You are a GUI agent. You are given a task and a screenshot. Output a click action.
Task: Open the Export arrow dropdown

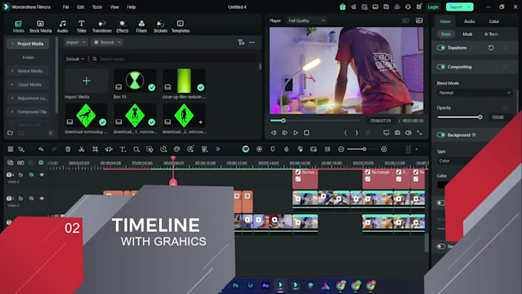pos(469,7)
